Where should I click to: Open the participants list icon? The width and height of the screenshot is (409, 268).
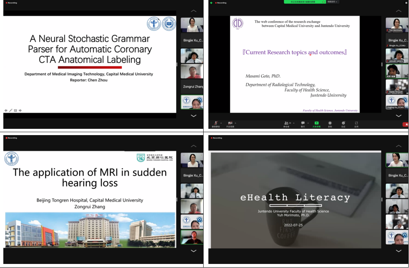[x=286, y=123]
